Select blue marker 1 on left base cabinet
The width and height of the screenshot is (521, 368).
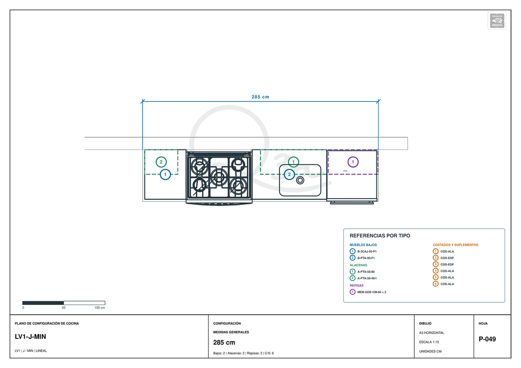(165, 174)
